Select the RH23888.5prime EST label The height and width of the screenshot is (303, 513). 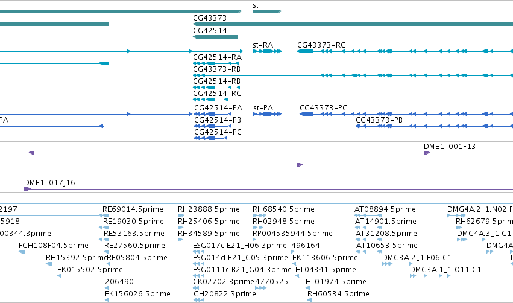209,209
